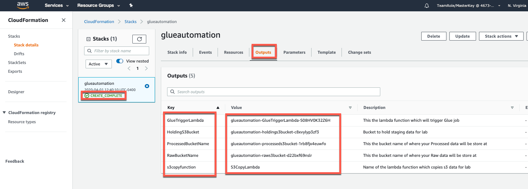The width and height of the screenshot is (528, 189).
Task: Open Exports in the sidebar
Action: (15, 71)
